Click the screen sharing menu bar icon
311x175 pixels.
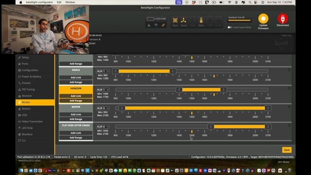click(x=179, y=2)
